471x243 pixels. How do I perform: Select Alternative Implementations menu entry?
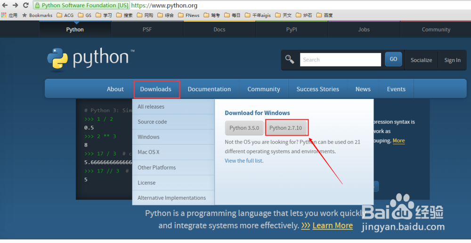coord(173,198)
